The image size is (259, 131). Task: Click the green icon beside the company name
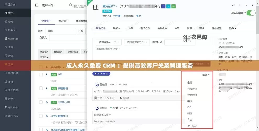pyautogui.click(x=174, y=7)
